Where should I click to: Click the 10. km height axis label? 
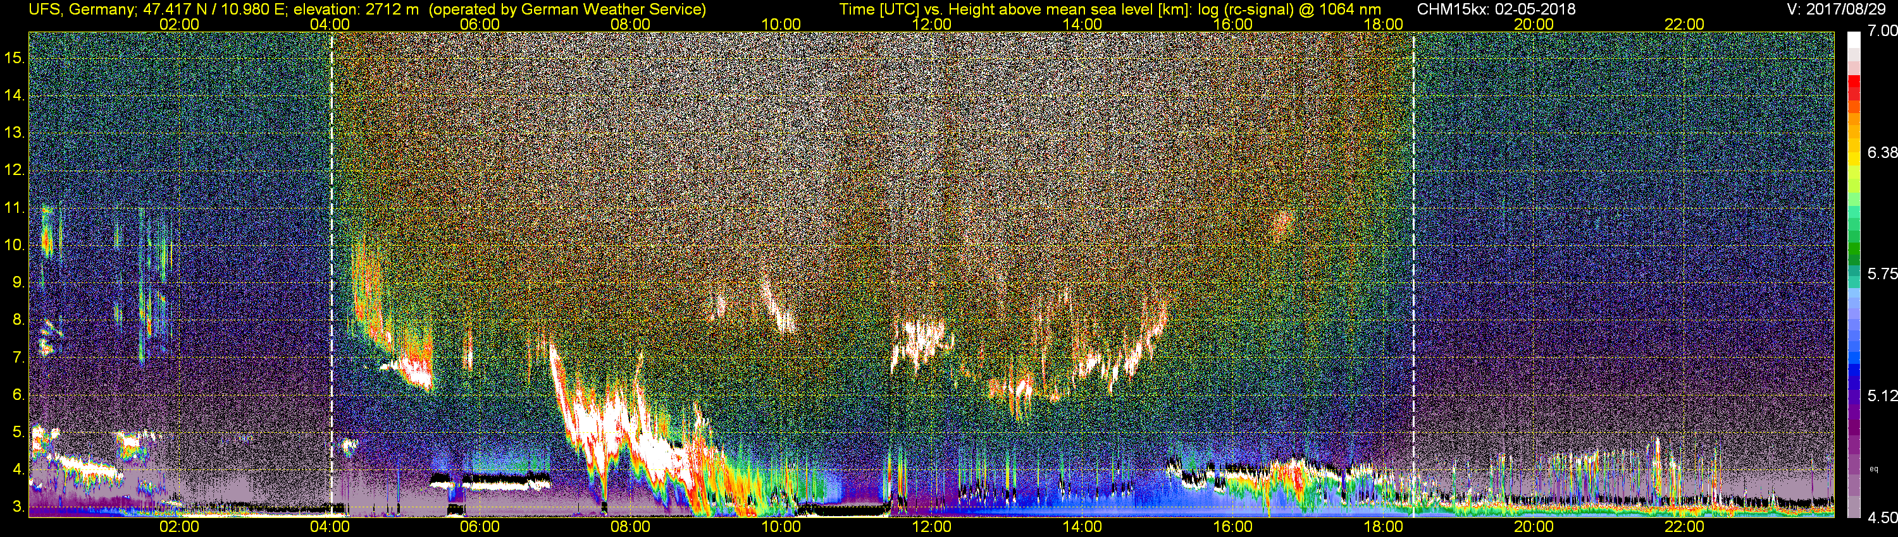coord(15,245)
